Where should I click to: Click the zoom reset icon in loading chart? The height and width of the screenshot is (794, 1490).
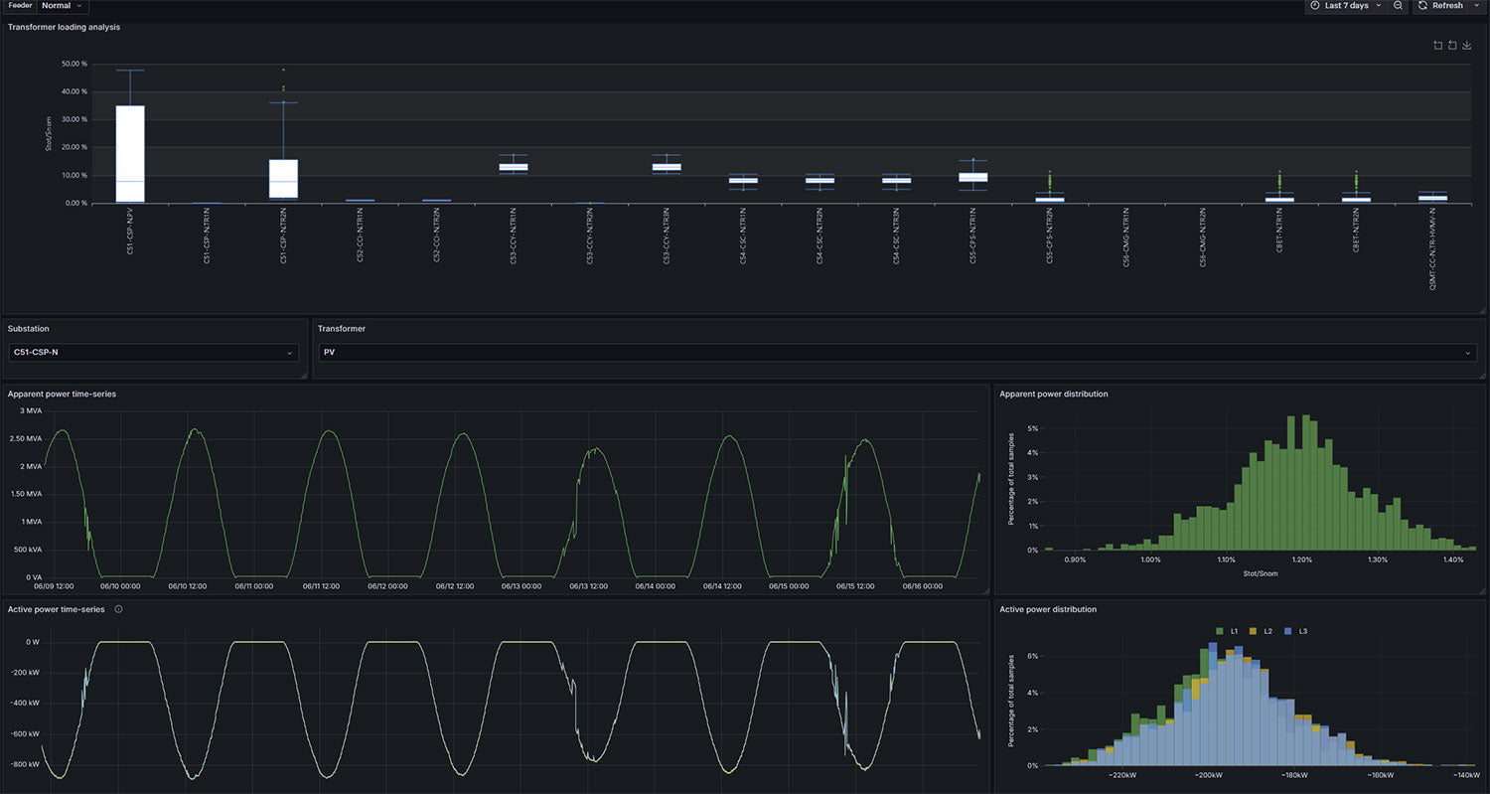pyautogui.click(x=1453, y=45)
